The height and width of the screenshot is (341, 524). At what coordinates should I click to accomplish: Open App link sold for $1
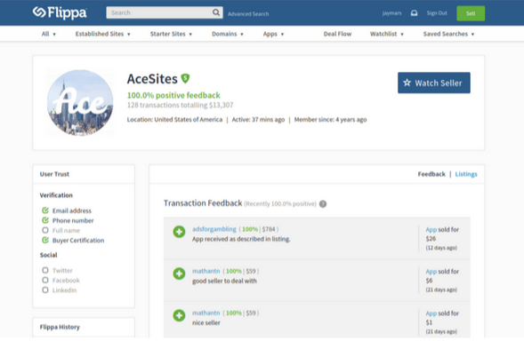[x=431, y=313]
